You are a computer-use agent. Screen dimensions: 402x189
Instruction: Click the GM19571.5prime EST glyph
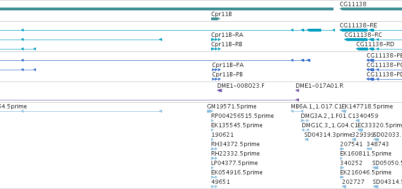tap(210, 111)
